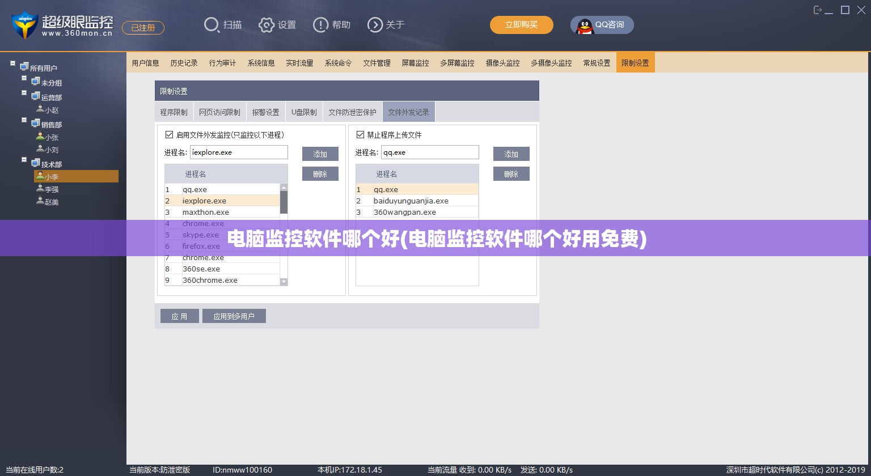Click user icon beside 小赵
The image size is (871, 476).
point(40,109)
